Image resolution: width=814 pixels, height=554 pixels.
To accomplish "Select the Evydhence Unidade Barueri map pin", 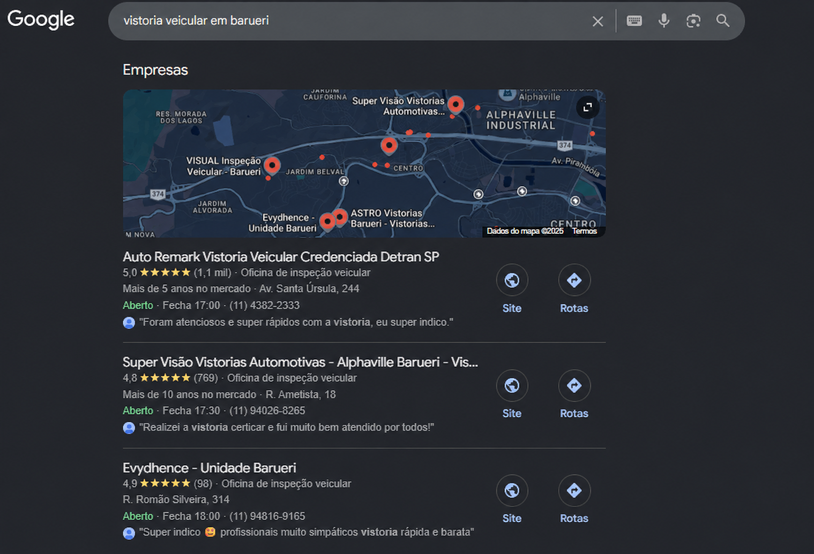I will pyautogui.click(x=327, y=221).
